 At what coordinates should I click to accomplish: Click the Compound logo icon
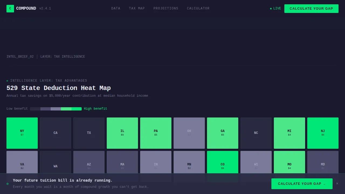[x=10, y=9]
